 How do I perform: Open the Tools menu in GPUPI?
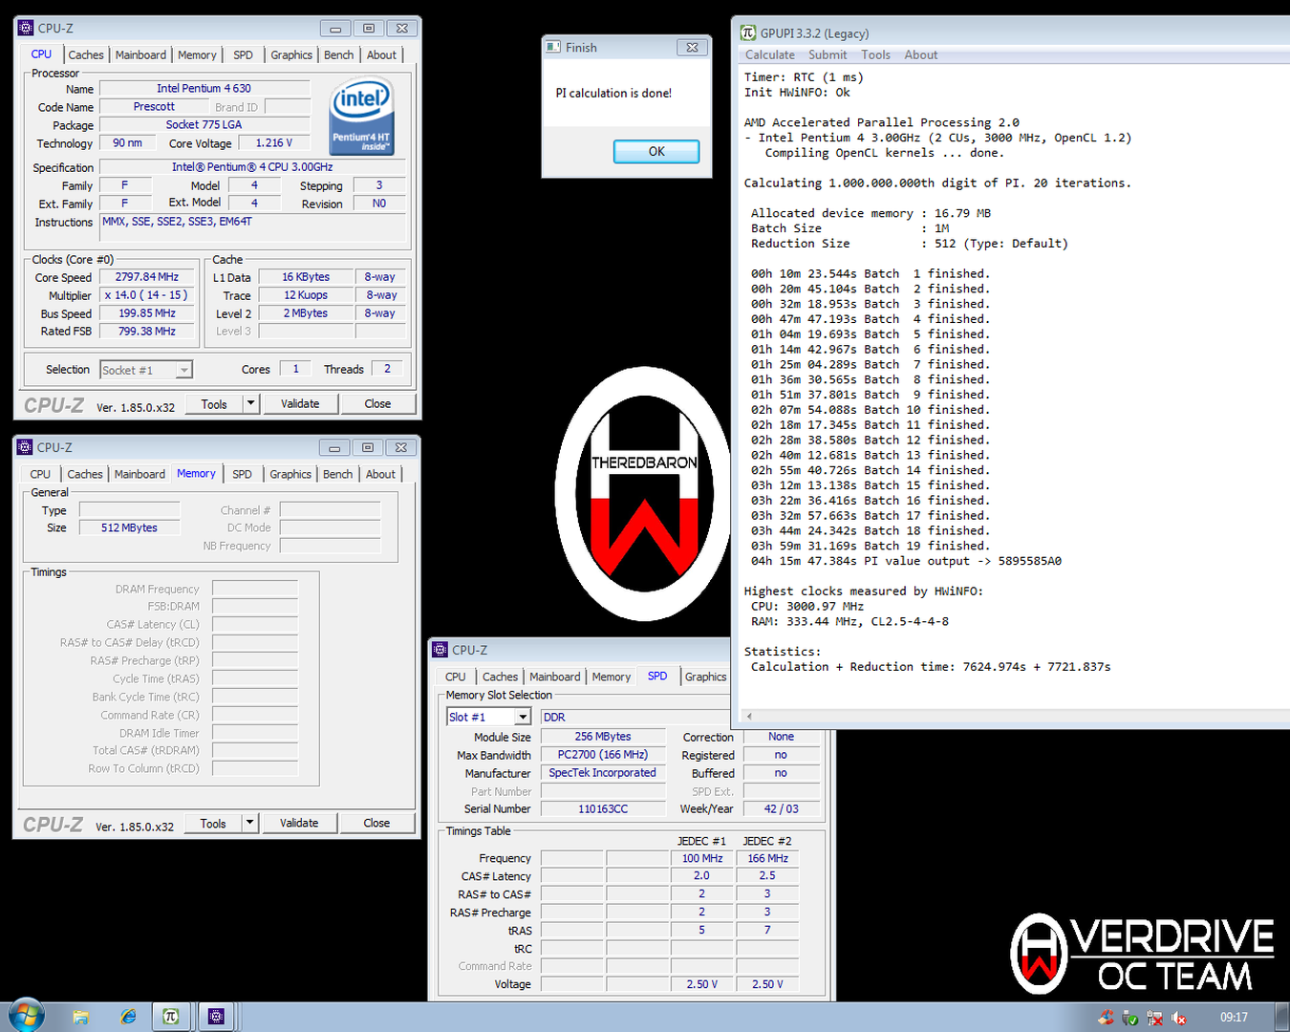tap(875, 54)
